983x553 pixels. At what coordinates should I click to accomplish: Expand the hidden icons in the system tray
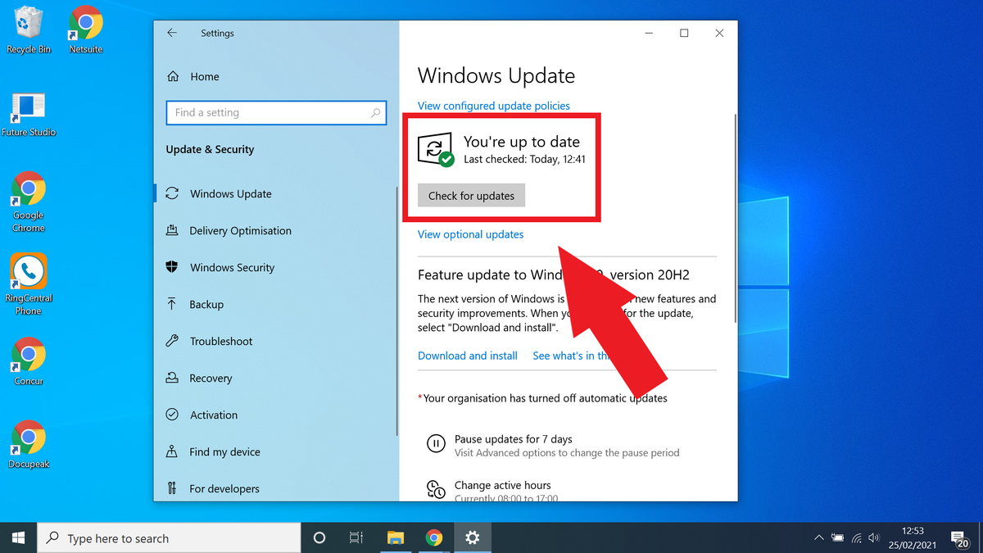pyautogui.click(x=818, y=537)
